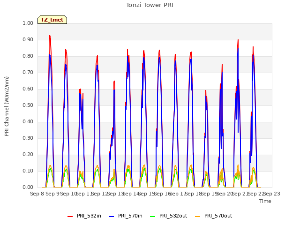The width and height of the screenshot is (300, 225).
Task: Click the 0.20 y-axis tick label
Action: tap(28, 154)
